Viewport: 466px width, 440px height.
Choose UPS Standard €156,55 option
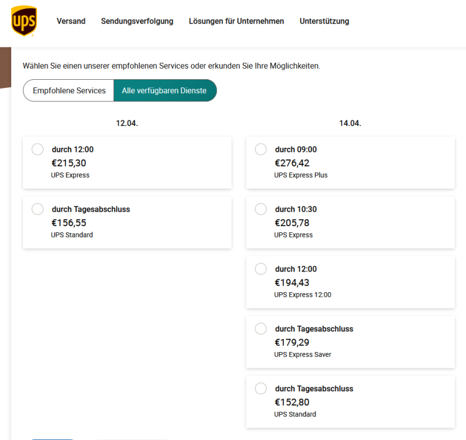[x=38, y=209]
